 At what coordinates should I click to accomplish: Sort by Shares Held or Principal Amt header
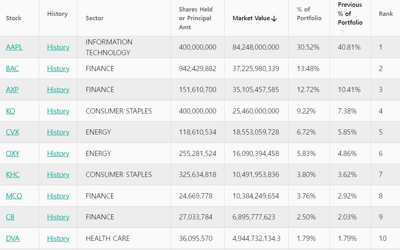coord(196,18)
